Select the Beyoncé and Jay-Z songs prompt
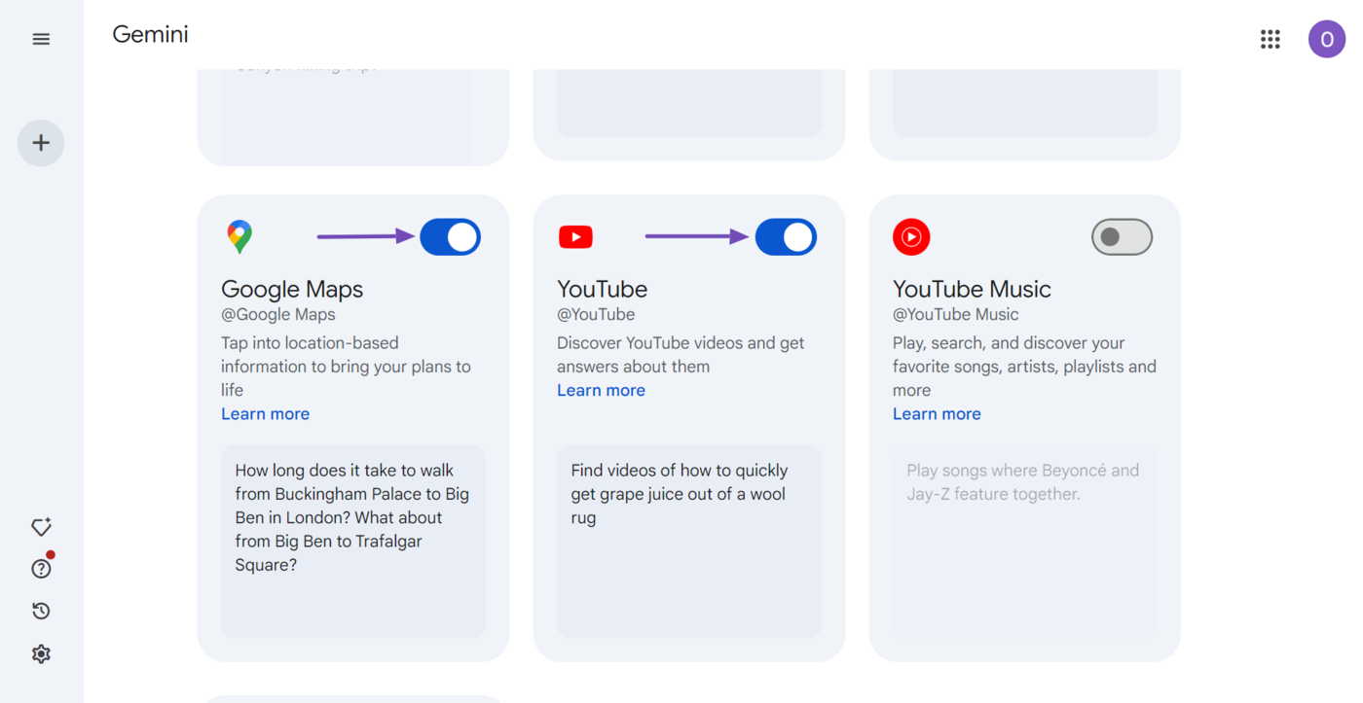The width and height of the screenshot is (1363, 703). (1024, 542)
